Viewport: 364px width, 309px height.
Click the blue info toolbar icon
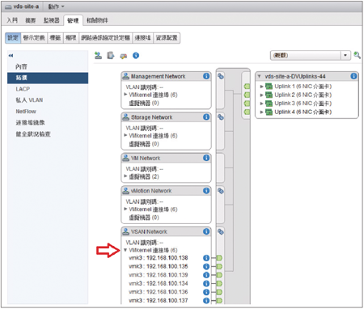(x=136, y=56)
